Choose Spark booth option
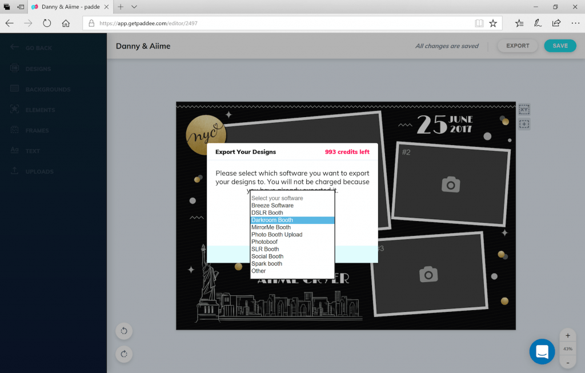Image resolution: width=585 pixels, height=373 pixels. click(292, 264)
